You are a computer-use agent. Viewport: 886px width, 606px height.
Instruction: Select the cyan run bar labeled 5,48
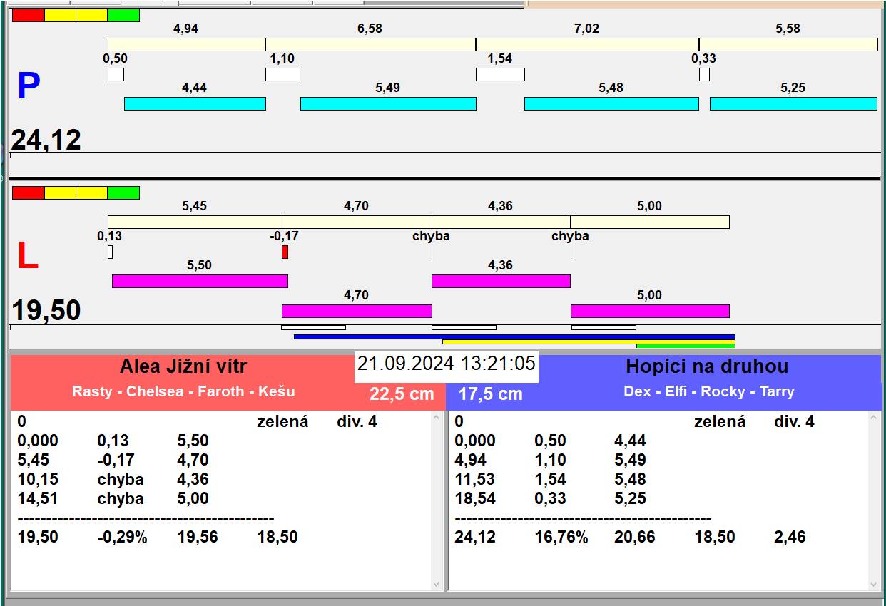[x=611, y=103]
